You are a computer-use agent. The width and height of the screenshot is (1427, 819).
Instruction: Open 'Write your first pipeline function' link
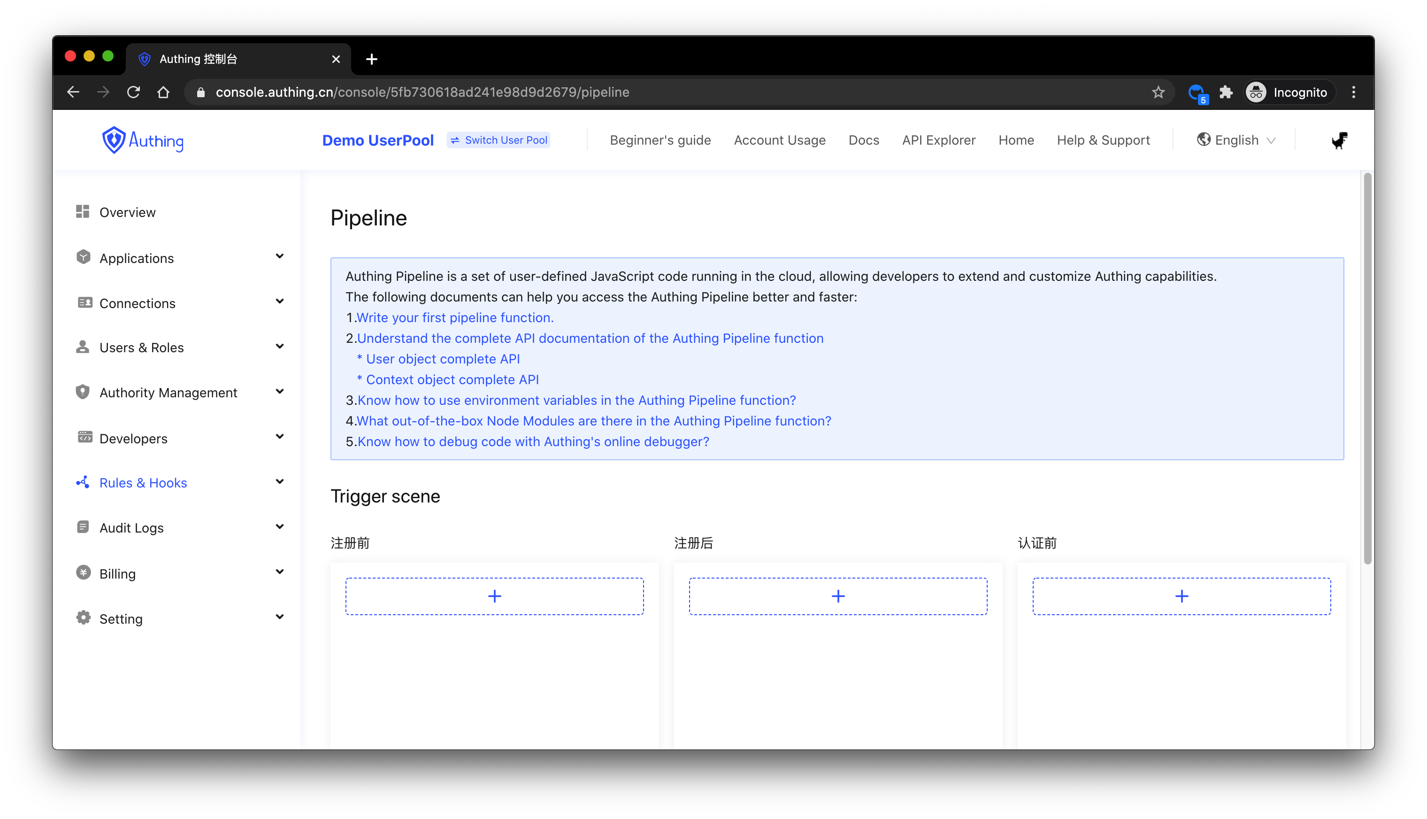455,317
